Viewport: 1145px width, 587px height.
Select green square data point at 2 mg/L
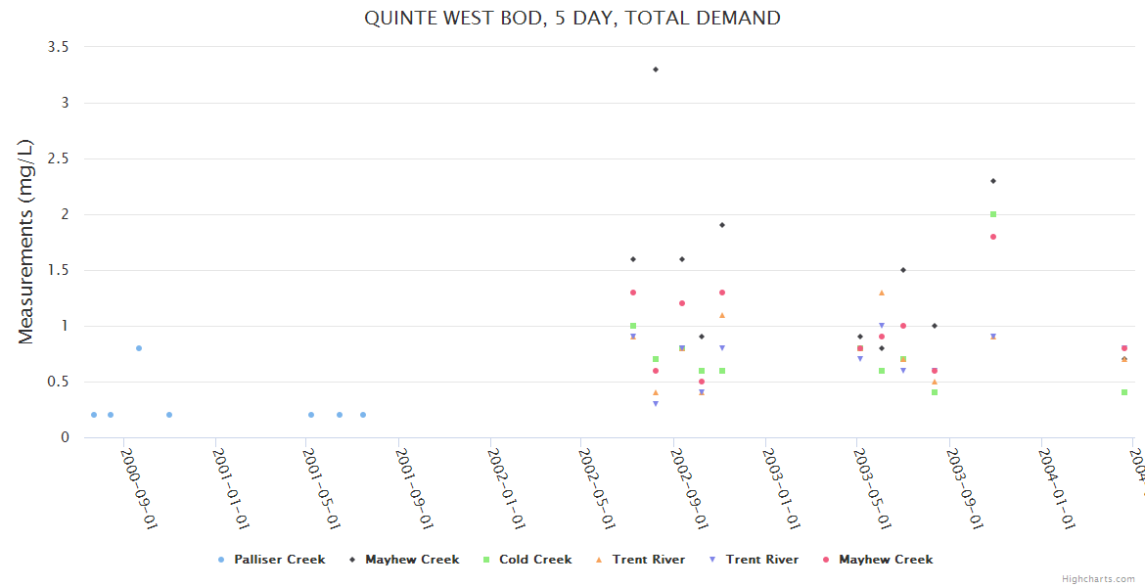tap(993, 214)
